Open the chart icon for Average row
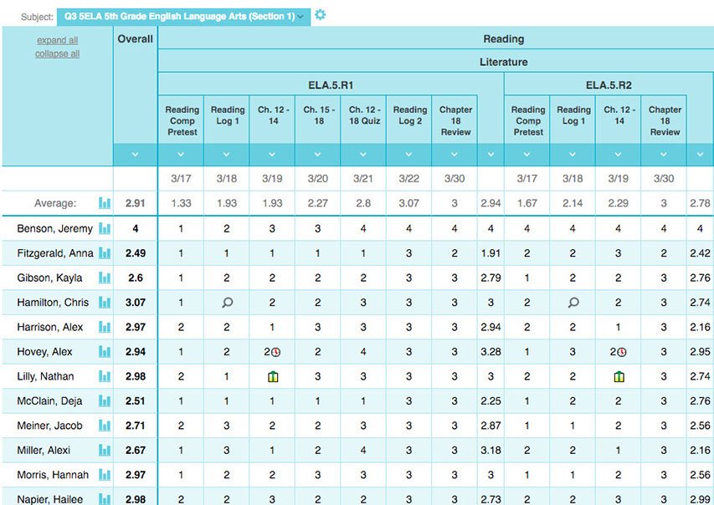The width and height of the screenshot is (714, 505). 105,203
